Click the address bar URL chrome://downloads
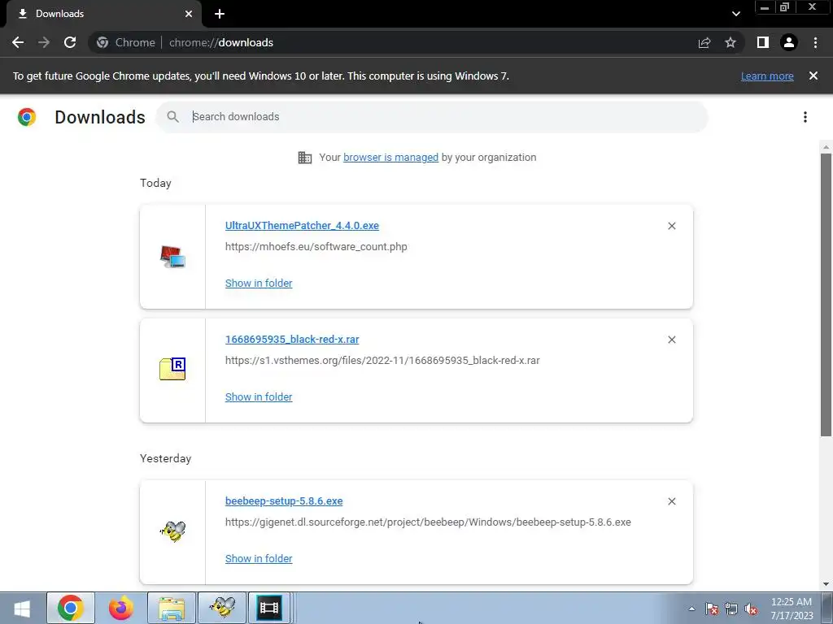Screen dimensions: 833x624 221,42
